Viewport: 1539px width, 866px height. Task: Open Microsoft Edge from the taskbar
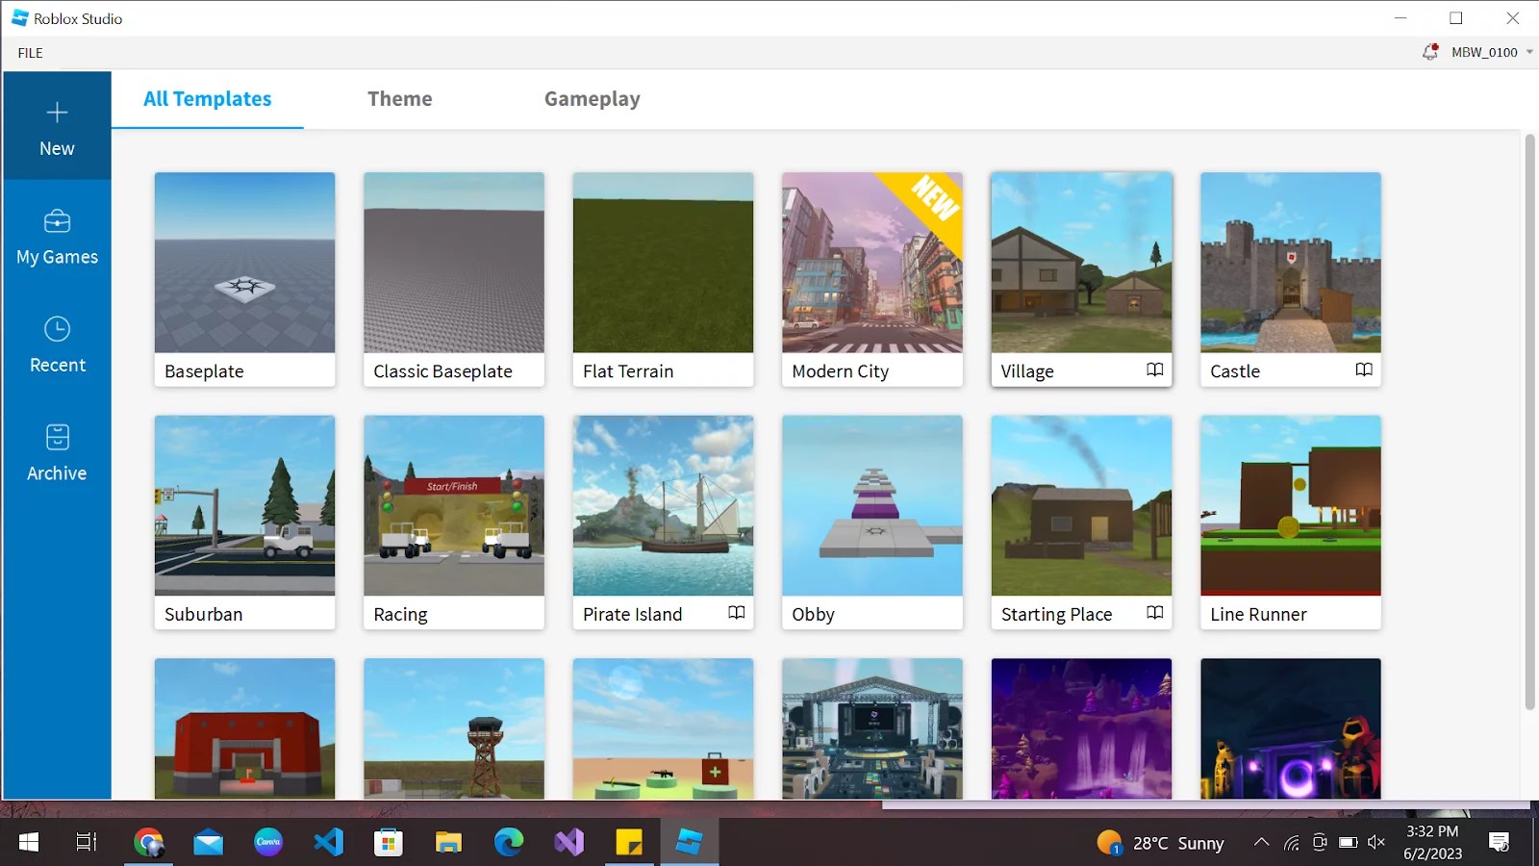pos(508,842)
